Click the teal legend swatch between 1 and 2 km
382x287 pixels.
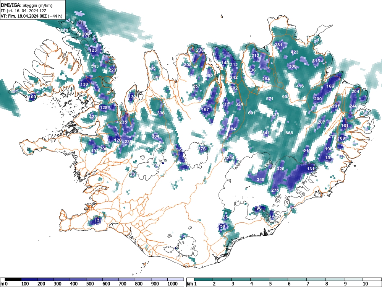click(x=204, y=279)
